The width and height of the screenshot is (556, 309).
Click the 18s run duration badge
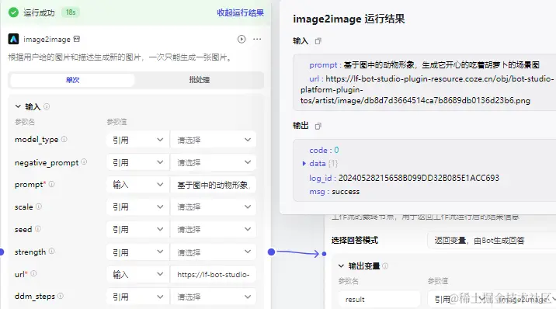tap(71, 12)
